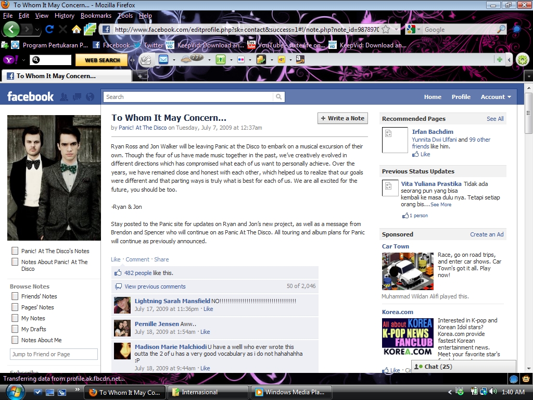
Task: Open Friends' Notes in Browse Notes
Action: [39, 296]
